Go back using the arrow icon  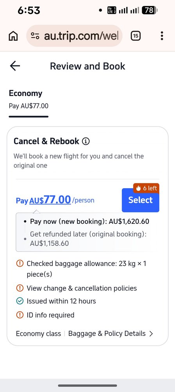click(15, 66)
